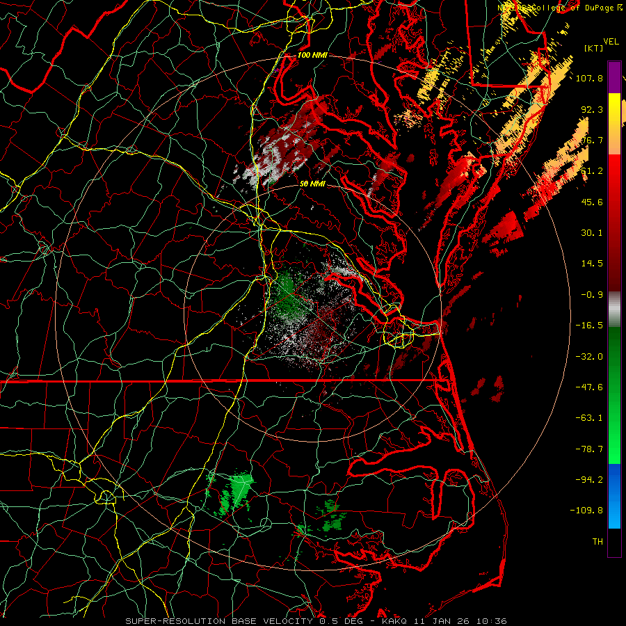The height and width of the screenshot is (626, 626).
Task: Pick the purple segment of velocity scale
Action: coord(614,78)
